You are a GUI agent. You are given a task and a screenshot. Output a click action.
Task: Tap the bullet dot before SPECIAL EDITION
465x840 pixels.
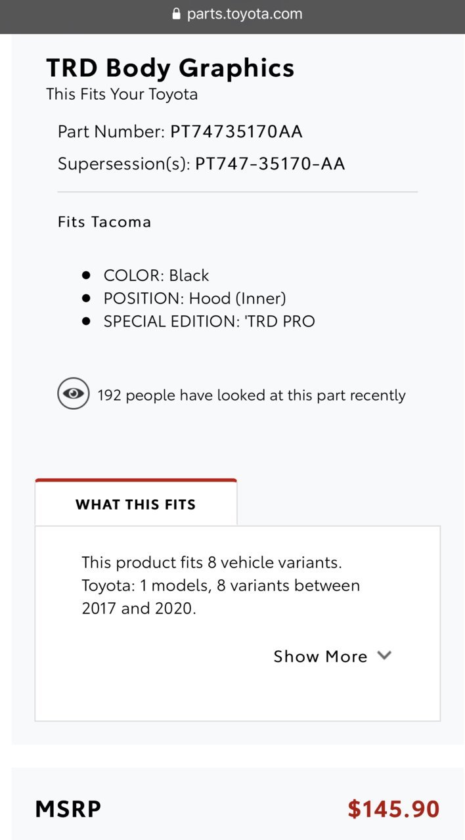(x=86, y=321)
